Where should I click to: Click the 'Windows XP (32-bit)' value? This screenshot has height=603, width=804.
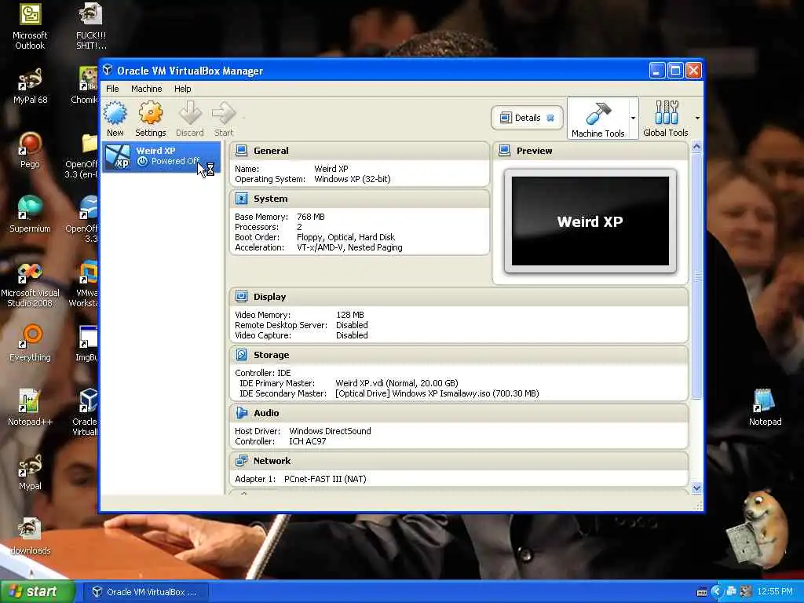(x=353, y=179)
